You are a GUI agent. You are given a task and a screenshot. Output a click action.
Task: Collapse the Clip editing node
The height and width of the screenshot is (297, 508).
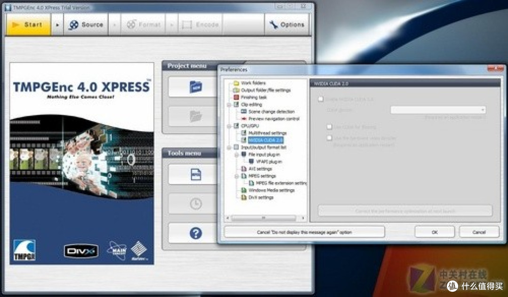[x=229, y=104]
